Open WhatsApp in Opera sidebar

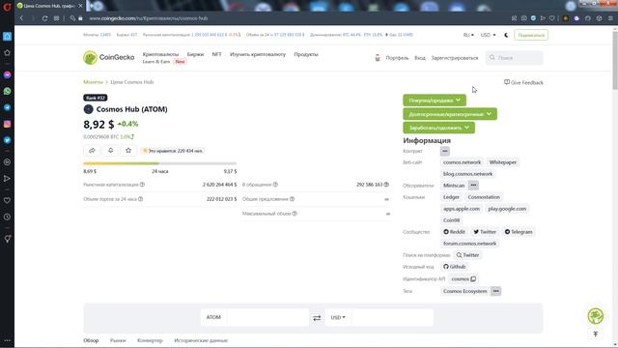7,91
